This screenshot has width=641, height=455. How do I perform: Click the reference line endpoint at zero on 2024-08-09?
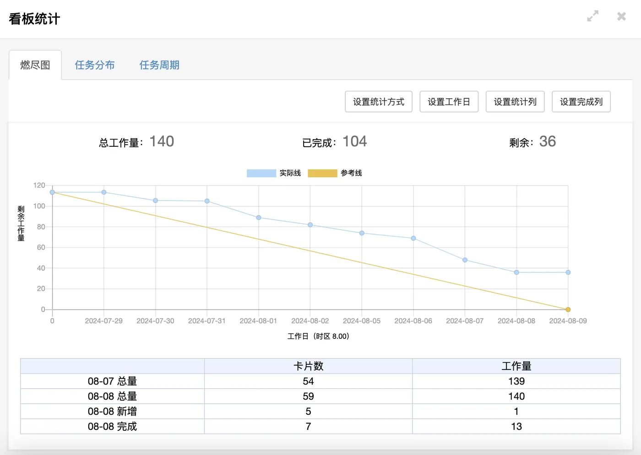568,310
